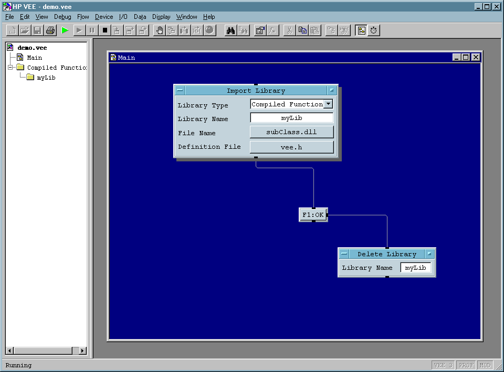Image resolution: width=504 pixels, height=372 pixels.
Task: Select the myLib folder in the tree
Action: (x=46, y=78)
